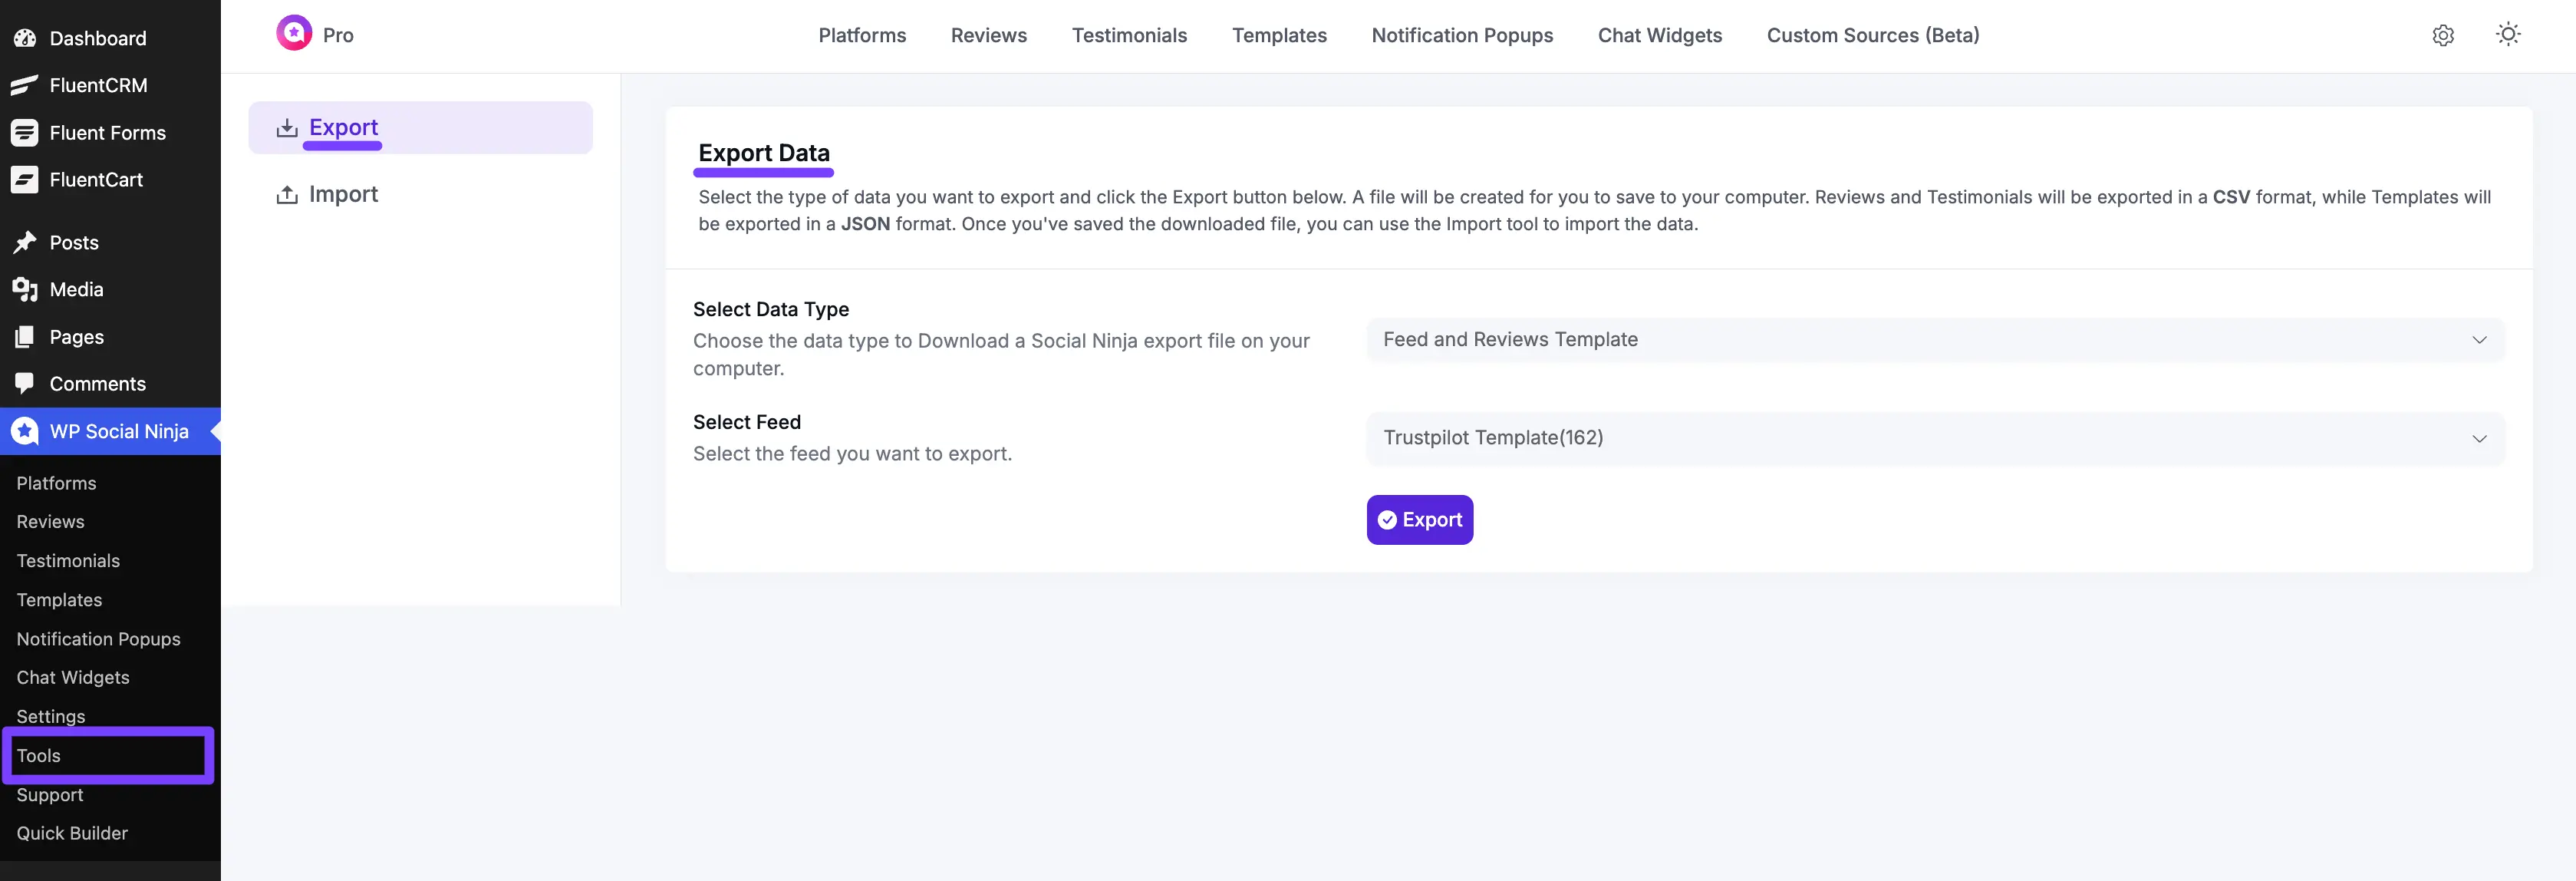
Task: Click the Fluent Forms sidebar icon
Action: [25, 133]
